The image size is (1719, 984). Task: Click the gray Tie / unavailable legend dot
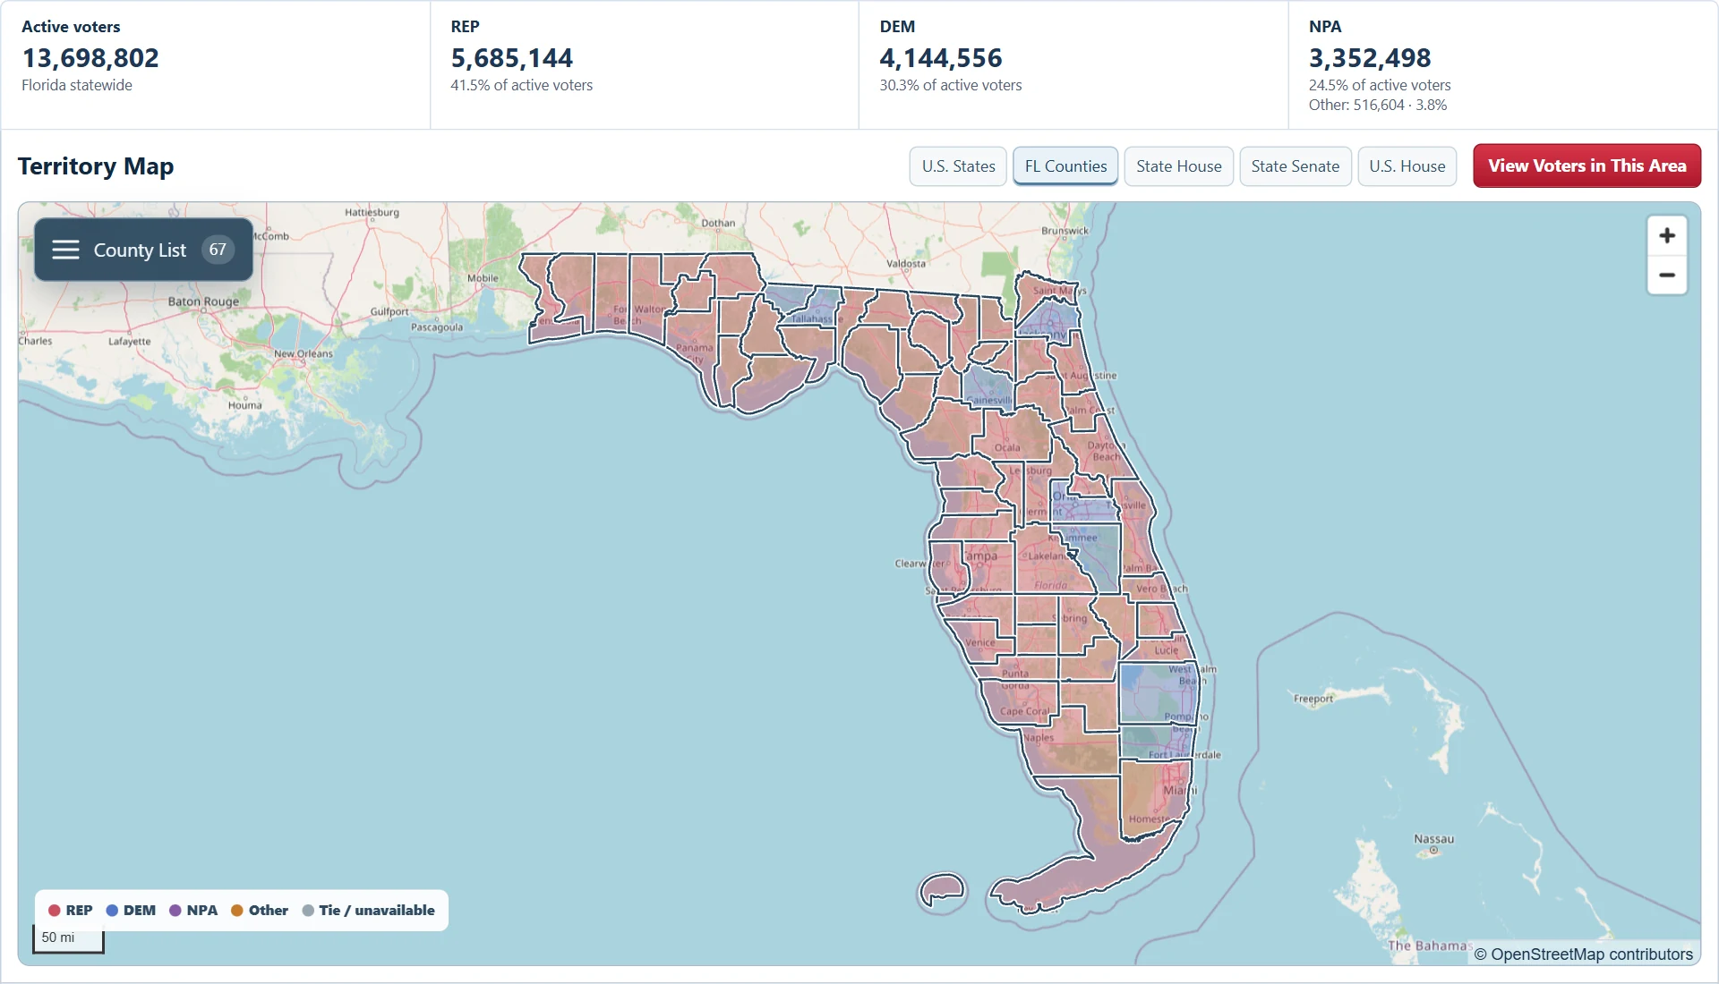click(308, 911)
